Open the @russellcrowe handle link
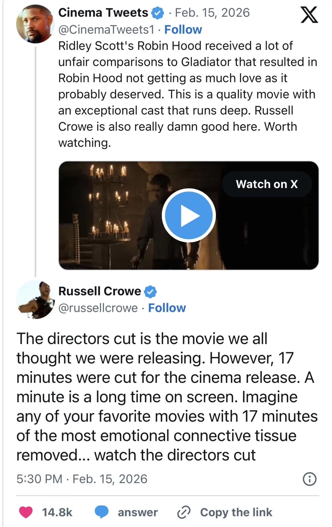This screenshot has width=332, height=527. (x=98, y=308)
